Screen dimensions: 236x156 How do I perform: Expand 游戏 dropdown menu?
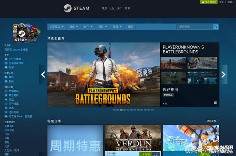coord(74,27)
